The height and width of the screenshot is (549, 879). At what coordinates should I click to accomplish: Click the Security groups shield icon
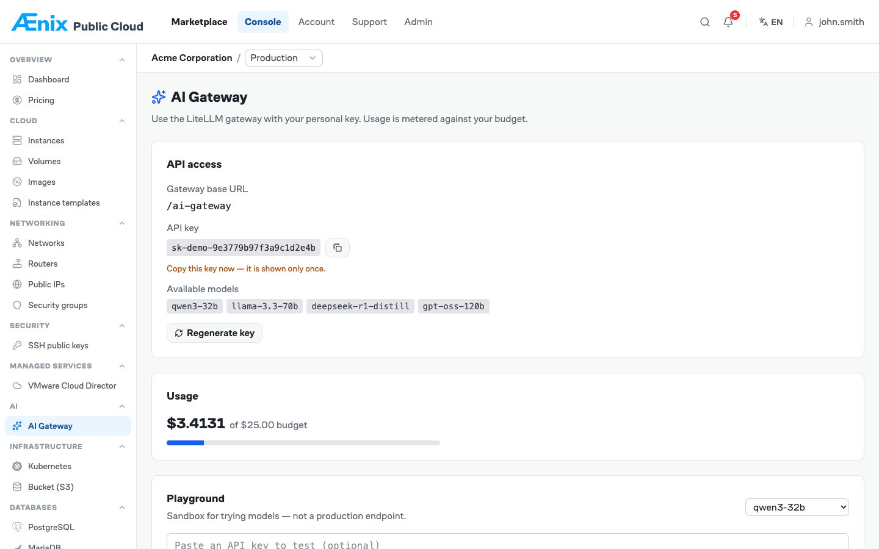click(x=17, y=305)
